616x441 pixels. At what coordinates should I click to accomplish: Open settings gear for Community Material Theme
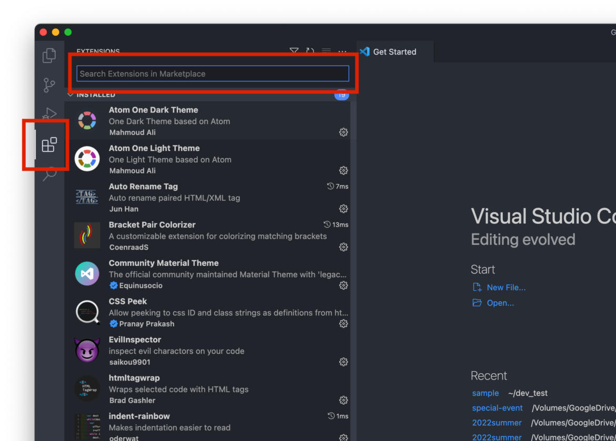(x=344, y=285)
